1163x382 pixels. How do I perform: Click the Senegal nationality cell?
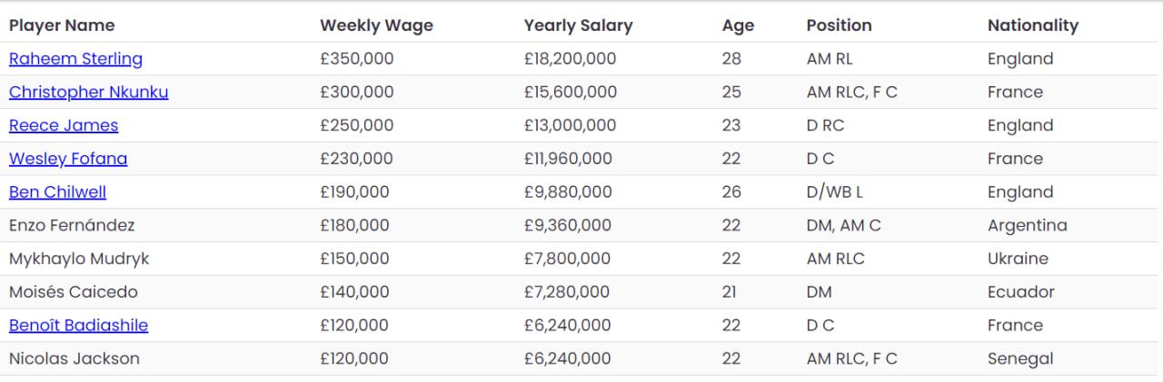(x=1020, y=359)
